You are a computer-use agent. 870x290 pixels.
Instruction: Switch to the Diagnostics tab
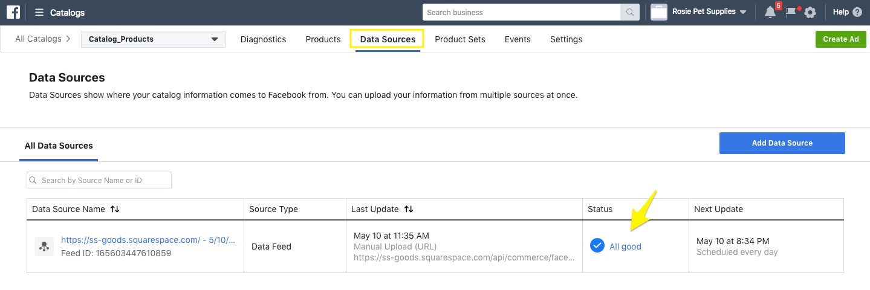[x=263, y=39]
